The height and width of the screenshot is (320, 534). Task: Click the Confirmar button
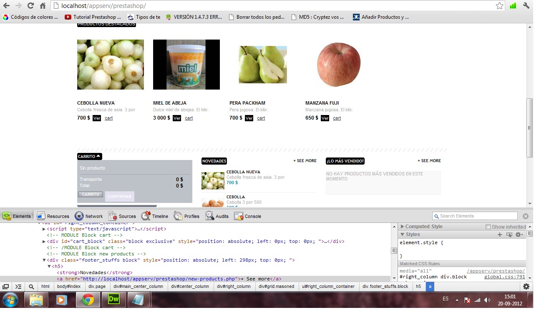coord(120,197)
